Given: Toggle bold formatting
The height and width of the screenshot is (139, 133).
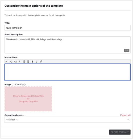Looking at the screenshot, I should point(32,62).
